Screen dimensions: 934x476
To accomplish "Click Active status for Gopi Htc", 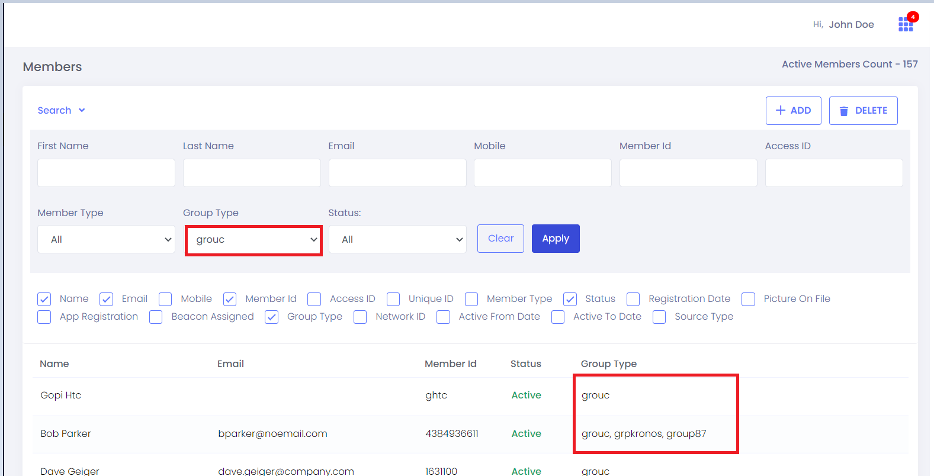I will click(x=527, y=395).
